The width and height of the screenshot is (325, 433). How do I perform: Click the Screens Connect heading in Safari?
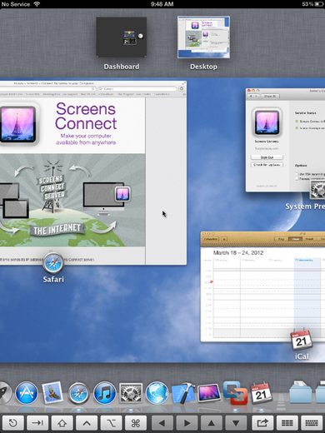click(x=86, y=116)
